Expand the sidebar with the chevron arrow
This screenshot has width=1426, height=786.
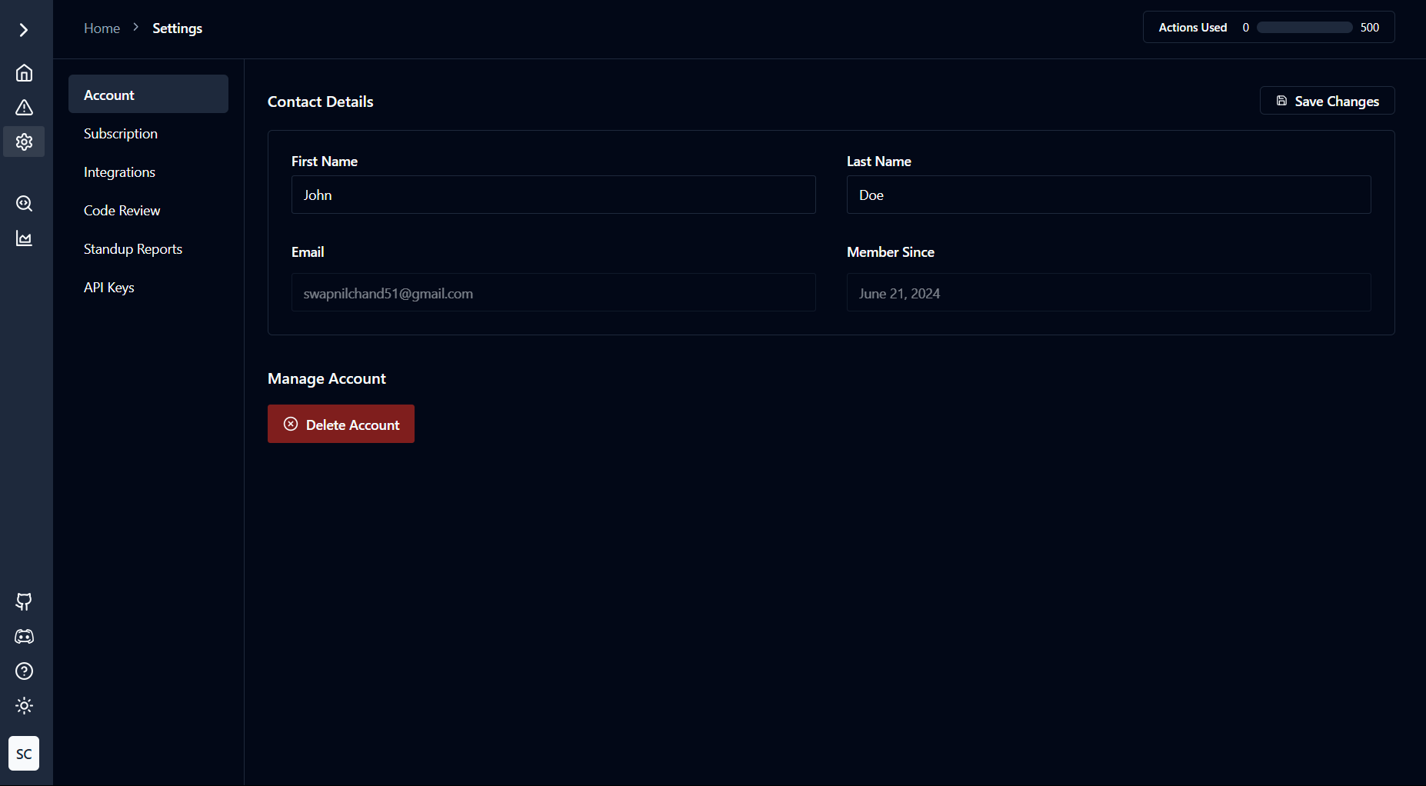[x=24, y=30]
